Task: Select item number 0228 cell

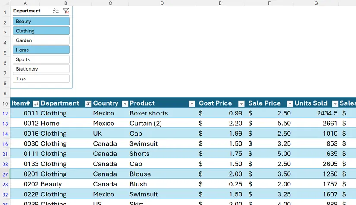Action: coord(25,194)
